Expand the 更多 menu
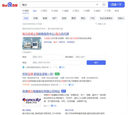Screen dimensions: 128x115 117,11
